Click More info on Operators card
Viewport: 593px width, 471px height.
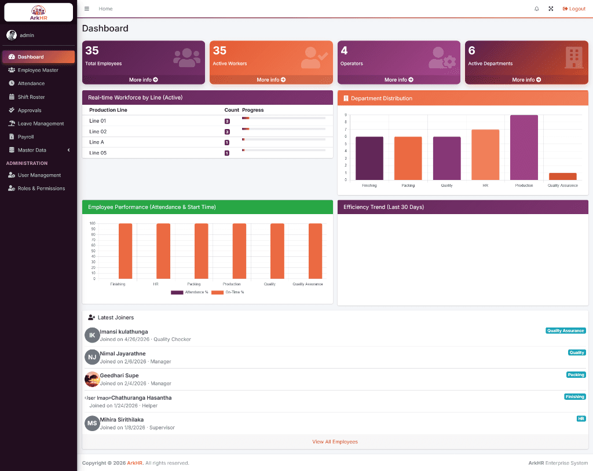399,80
